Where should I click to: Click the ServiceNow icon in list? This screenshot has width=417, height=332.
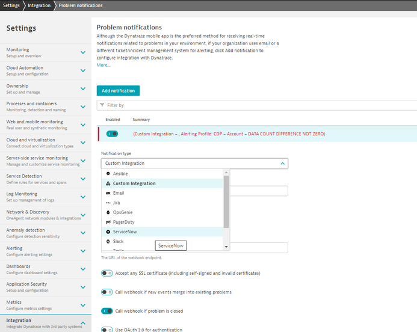click(x=108, y=232)
